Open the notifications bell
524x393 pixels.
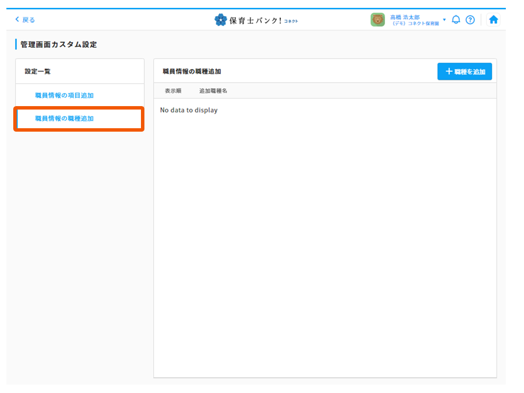456,20
